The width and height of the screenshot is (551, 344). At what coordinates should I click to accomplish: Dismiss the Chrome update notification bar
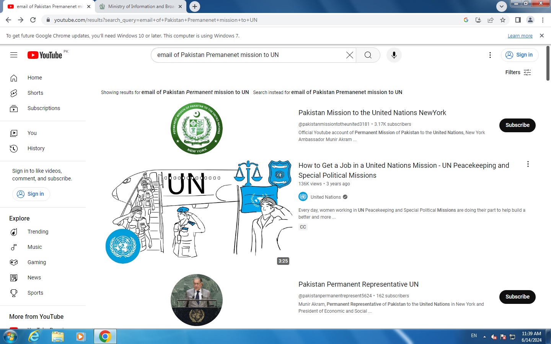tap(541, 36)
